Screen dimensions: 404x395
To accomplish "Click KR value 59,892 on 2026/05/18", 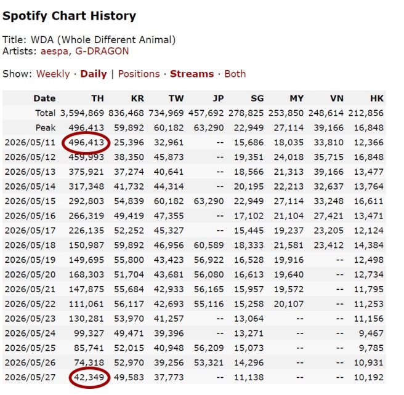I will click(129, 245).
